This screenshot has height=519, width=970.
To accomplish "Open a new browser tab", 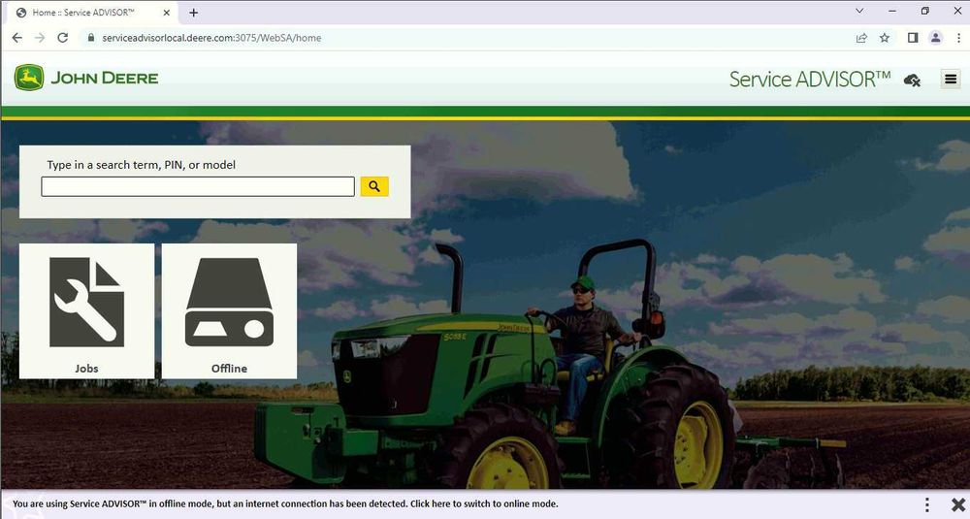I will pyautogui.click(x=194, y=13).
